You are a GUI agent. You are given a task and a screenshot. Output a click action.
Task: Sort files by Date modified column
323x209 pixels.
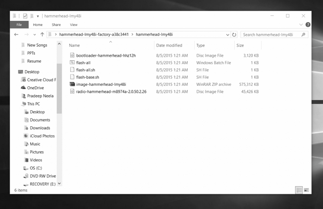[x=169, y=46]
